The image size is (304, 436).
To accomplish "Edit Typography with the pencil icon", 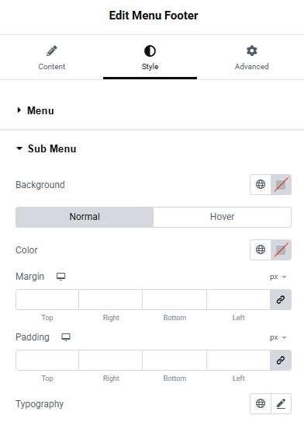I will pos(281,403).
